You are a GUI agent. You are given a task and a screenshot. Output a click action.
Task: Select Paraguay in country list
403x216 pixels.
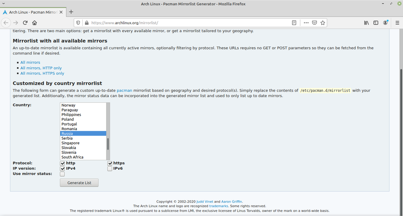point(83,110)
